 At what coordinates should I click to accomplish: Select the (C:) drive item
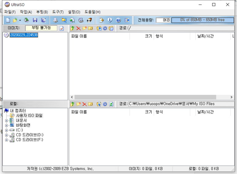19,130
